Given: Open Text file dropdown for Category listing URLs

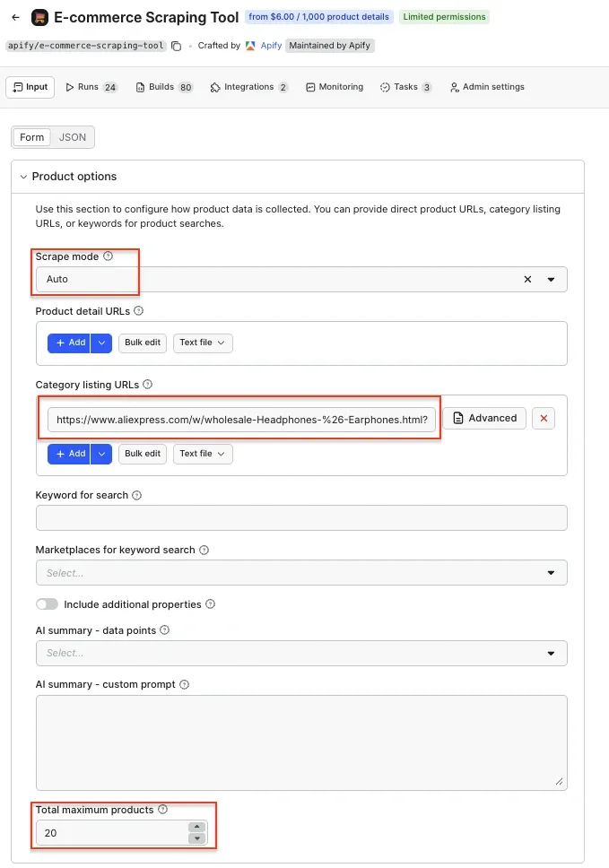Looking at the screenshot, I should tap(203, 454).
